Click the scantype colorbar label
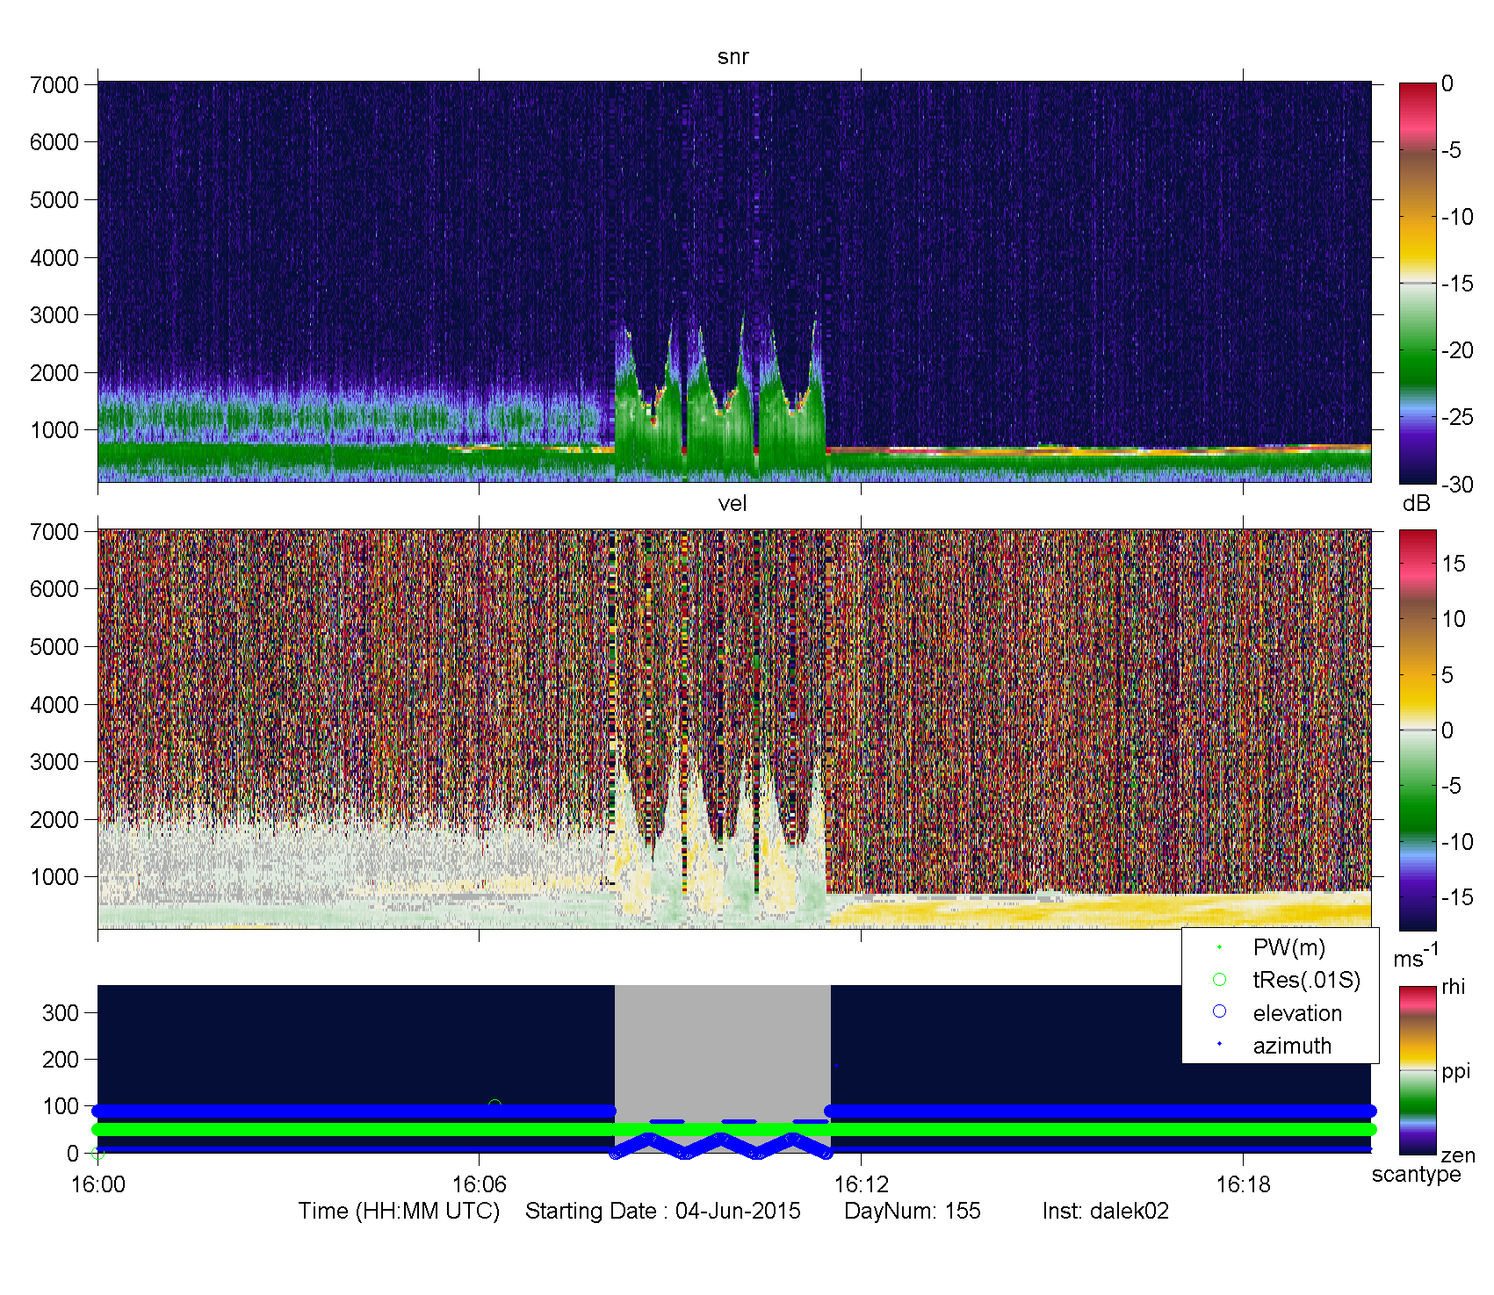This screenshot has height=1295, width=1494. click(1416, 1175)
